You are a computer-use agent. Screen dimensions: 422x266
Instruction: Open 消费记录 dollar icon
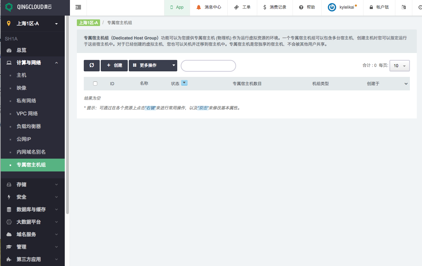coord(265,7)
